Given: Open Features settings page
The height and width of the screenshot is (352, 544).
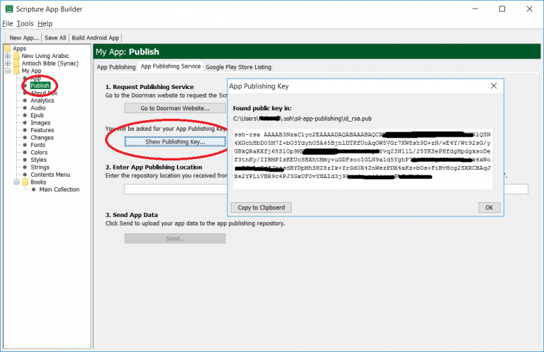Looking at the screenshot, I should click(x=42, y=130).
